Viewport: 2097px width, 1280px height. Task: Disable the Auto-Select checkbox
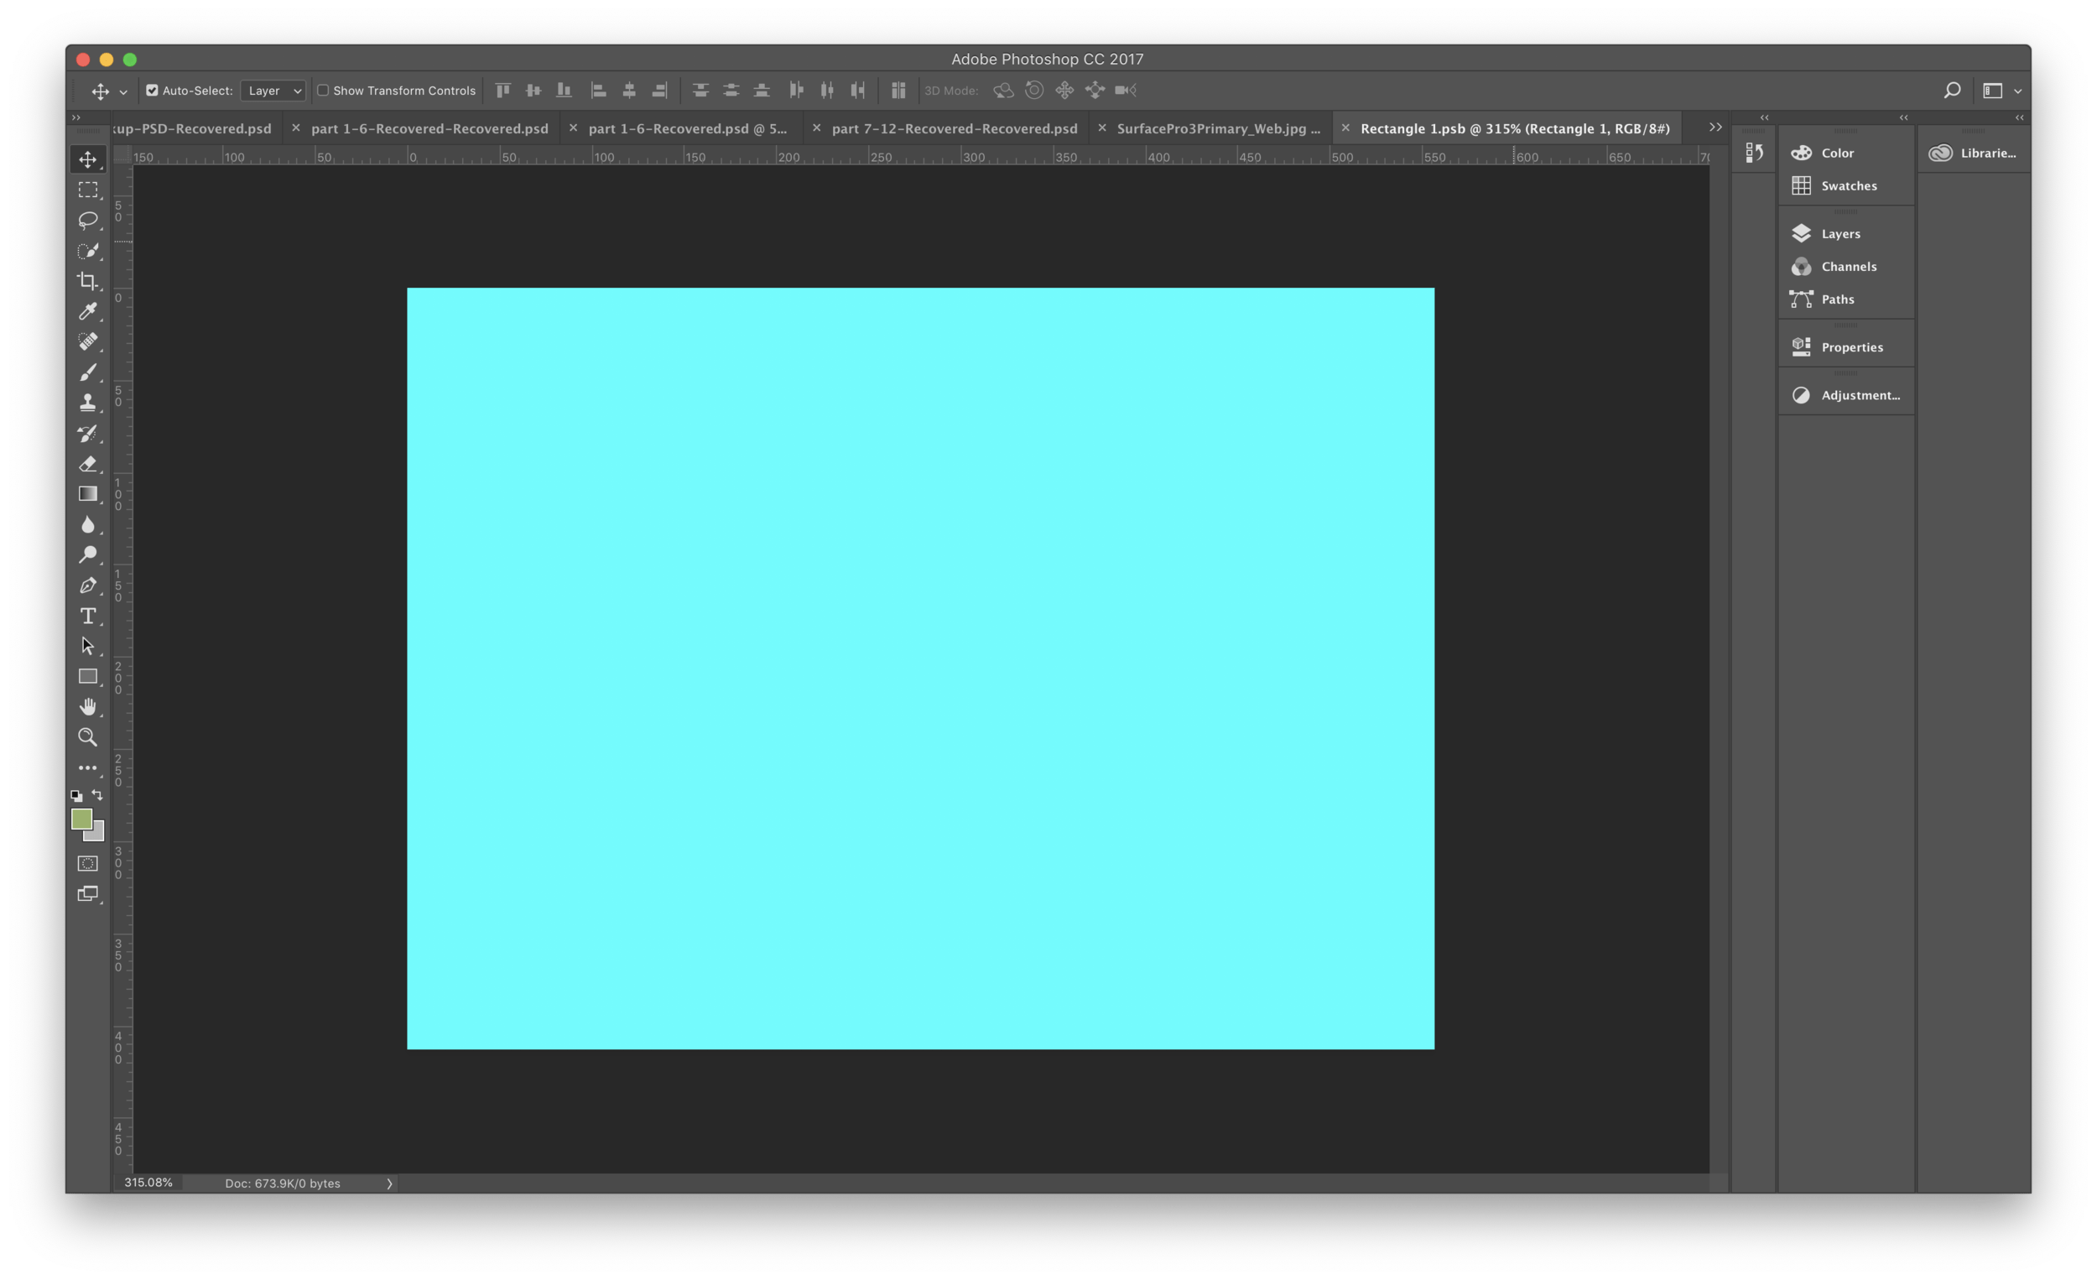tap(153, 91)
